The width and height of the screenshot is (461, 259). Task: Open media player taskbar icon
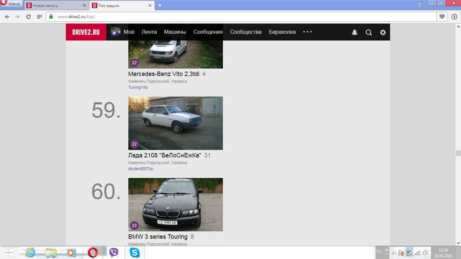(x=72, y=253)
